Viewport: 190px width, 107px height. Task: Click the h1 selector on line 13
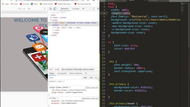click(x=110, y=42)
